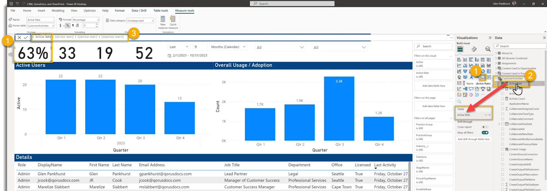The width and height of the screenshot is (547, 191).
Task: Turn off Keep all filters switch
Action: [x=485, y=133]
